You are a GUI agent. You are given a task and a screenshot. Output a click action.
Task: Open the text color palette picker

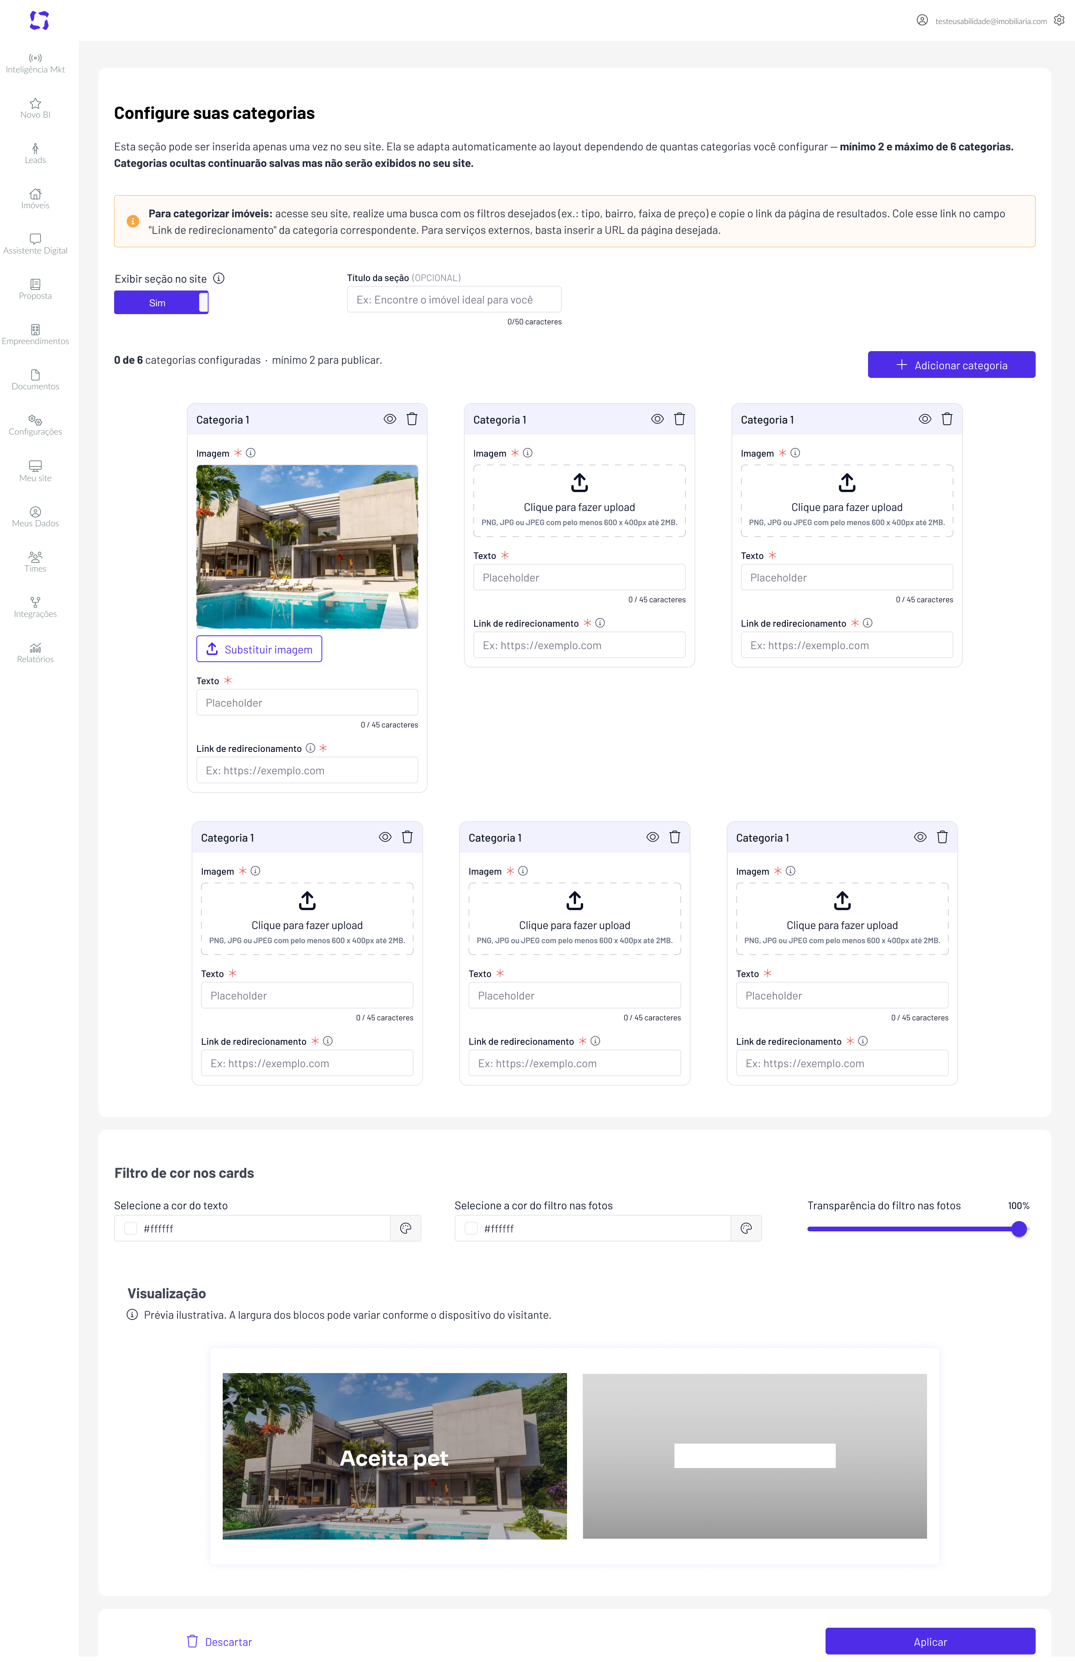(406, 1229)
